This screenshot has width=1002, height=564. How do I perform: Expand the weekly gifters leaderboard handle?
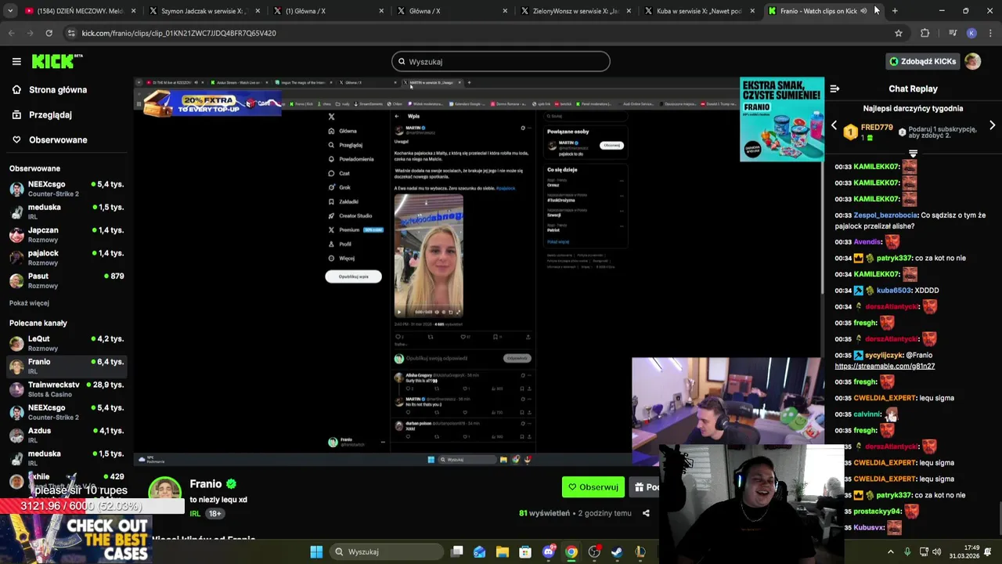913,154
